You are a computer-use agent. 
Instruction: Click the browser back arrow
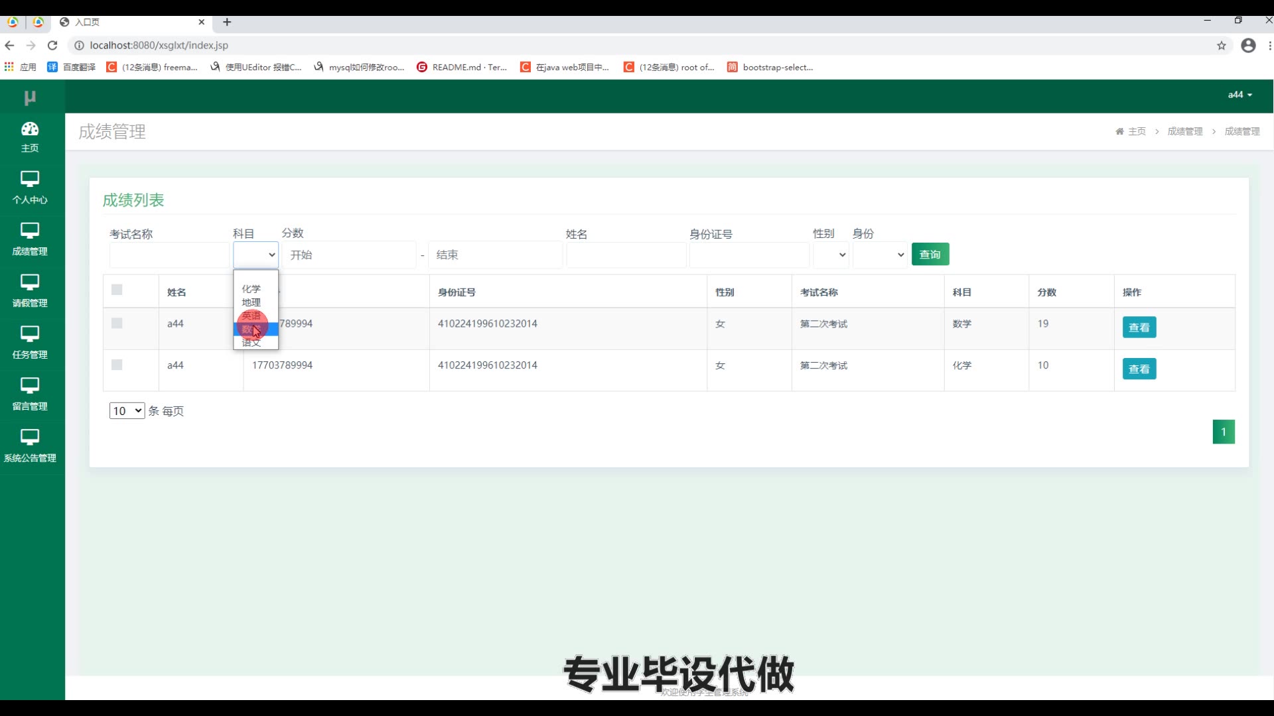[x=9, y=45]
